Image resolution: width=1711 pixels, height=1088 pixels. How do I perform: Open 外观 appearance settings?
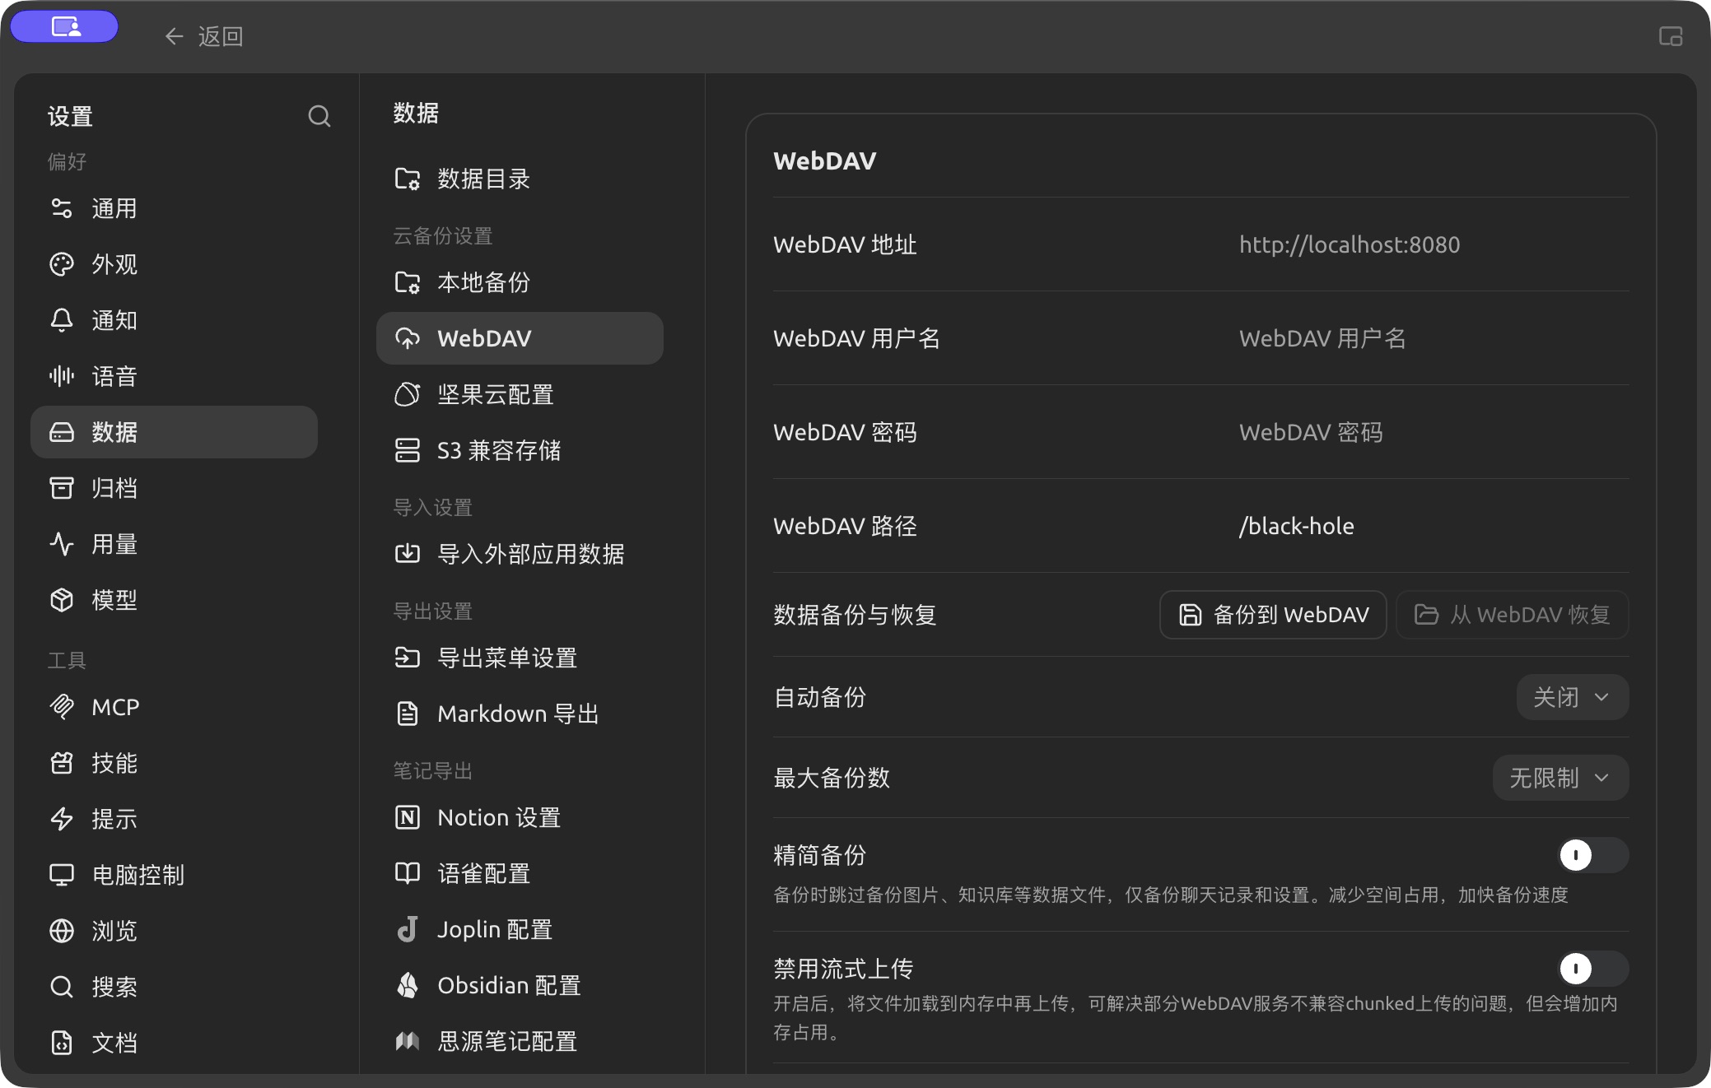[x=174, y=264]
